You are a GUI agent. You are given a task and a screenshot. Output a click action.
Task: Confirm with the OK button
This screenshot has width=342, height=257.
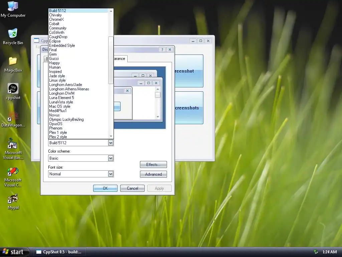105,188
